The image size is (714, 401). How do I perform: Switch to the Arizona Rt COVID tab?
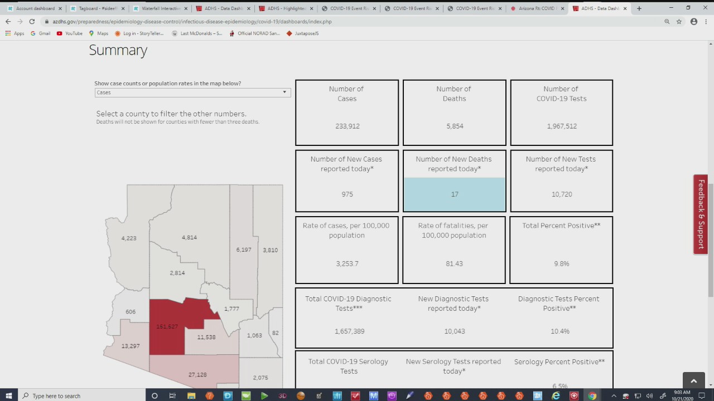coord(537,8)
